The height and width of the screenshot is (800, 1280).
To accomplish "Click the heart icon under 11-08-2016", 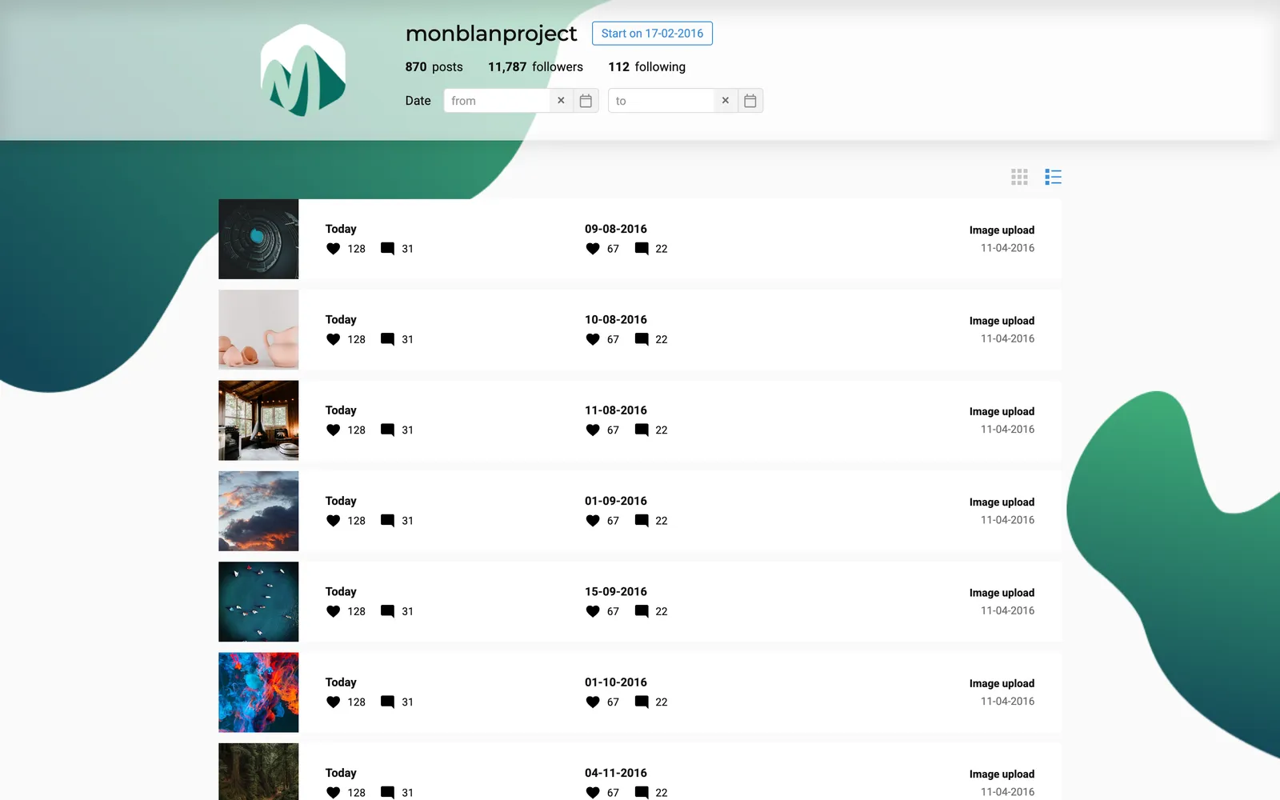I will (593, 430).
